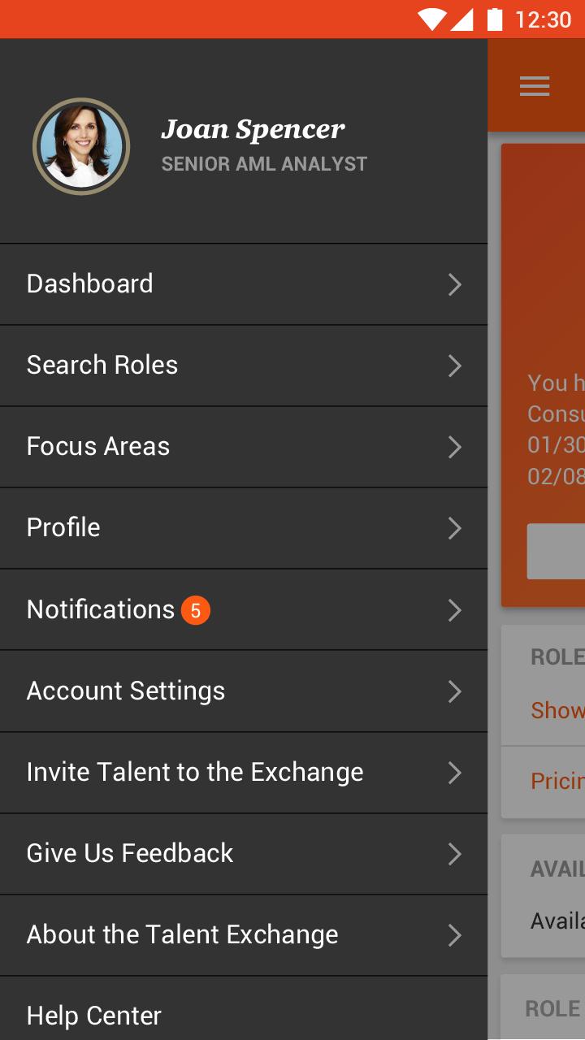Tap the arrow beside Account Settings

[x=455, y=691]
